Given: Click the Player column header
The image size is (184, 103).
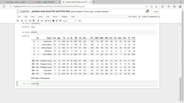Looking at the screenshot, I should pyautogui.click(x=49, y=38).
